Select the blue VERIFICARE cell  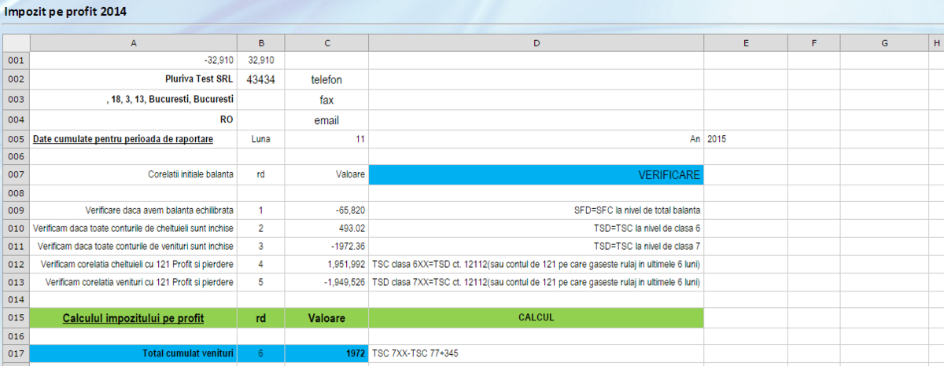pyautogui.click(x=536, y=175)
